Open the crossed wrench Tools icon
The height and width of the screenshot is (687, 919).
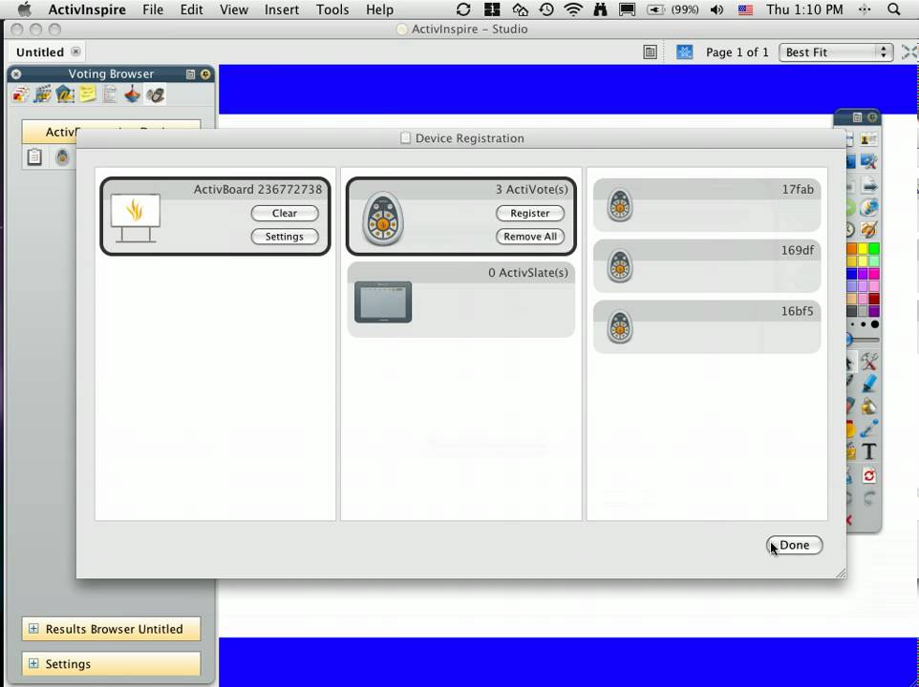pyautogui.click(x=869, y=361)
